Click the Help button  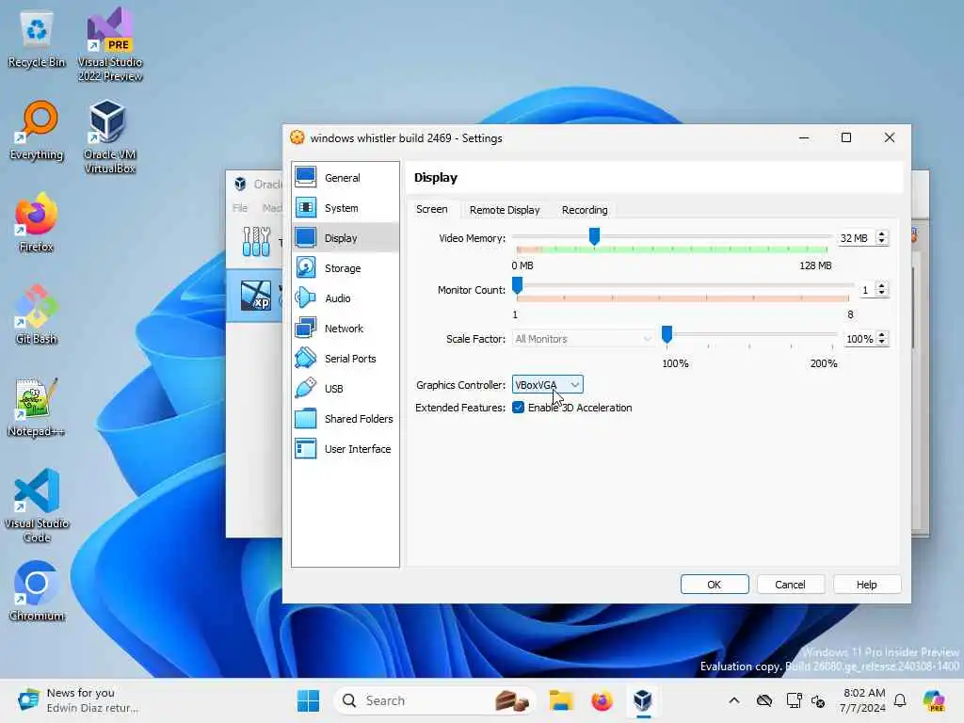[867, 584]
